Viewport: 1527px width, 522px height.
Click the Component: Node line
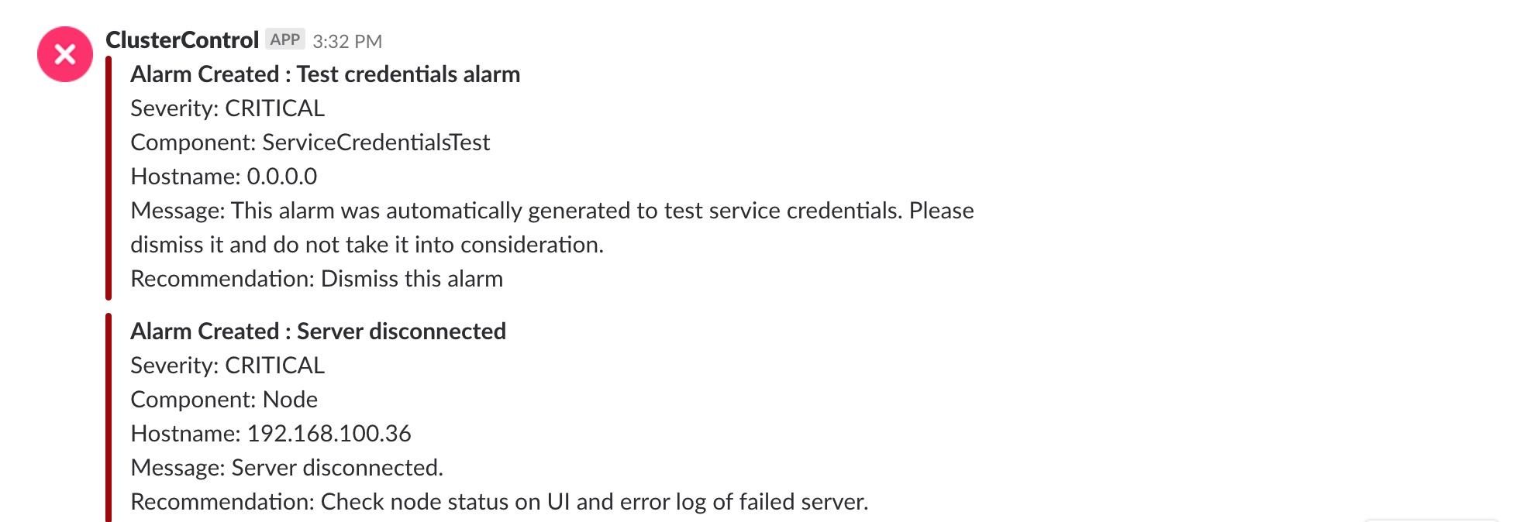[224, 400]
